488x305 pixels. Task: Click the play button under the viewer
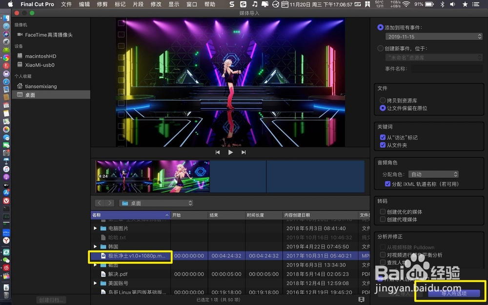(230, 152)
